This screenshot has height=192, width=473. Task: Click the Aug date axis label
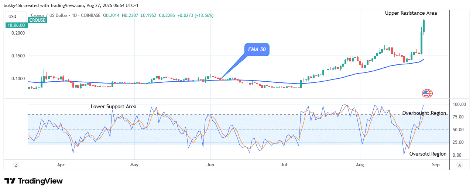pos(360,165)
